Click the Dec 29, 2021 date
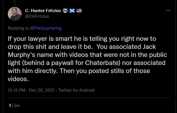This screenshot has width=177, height=113. point(42,90)
